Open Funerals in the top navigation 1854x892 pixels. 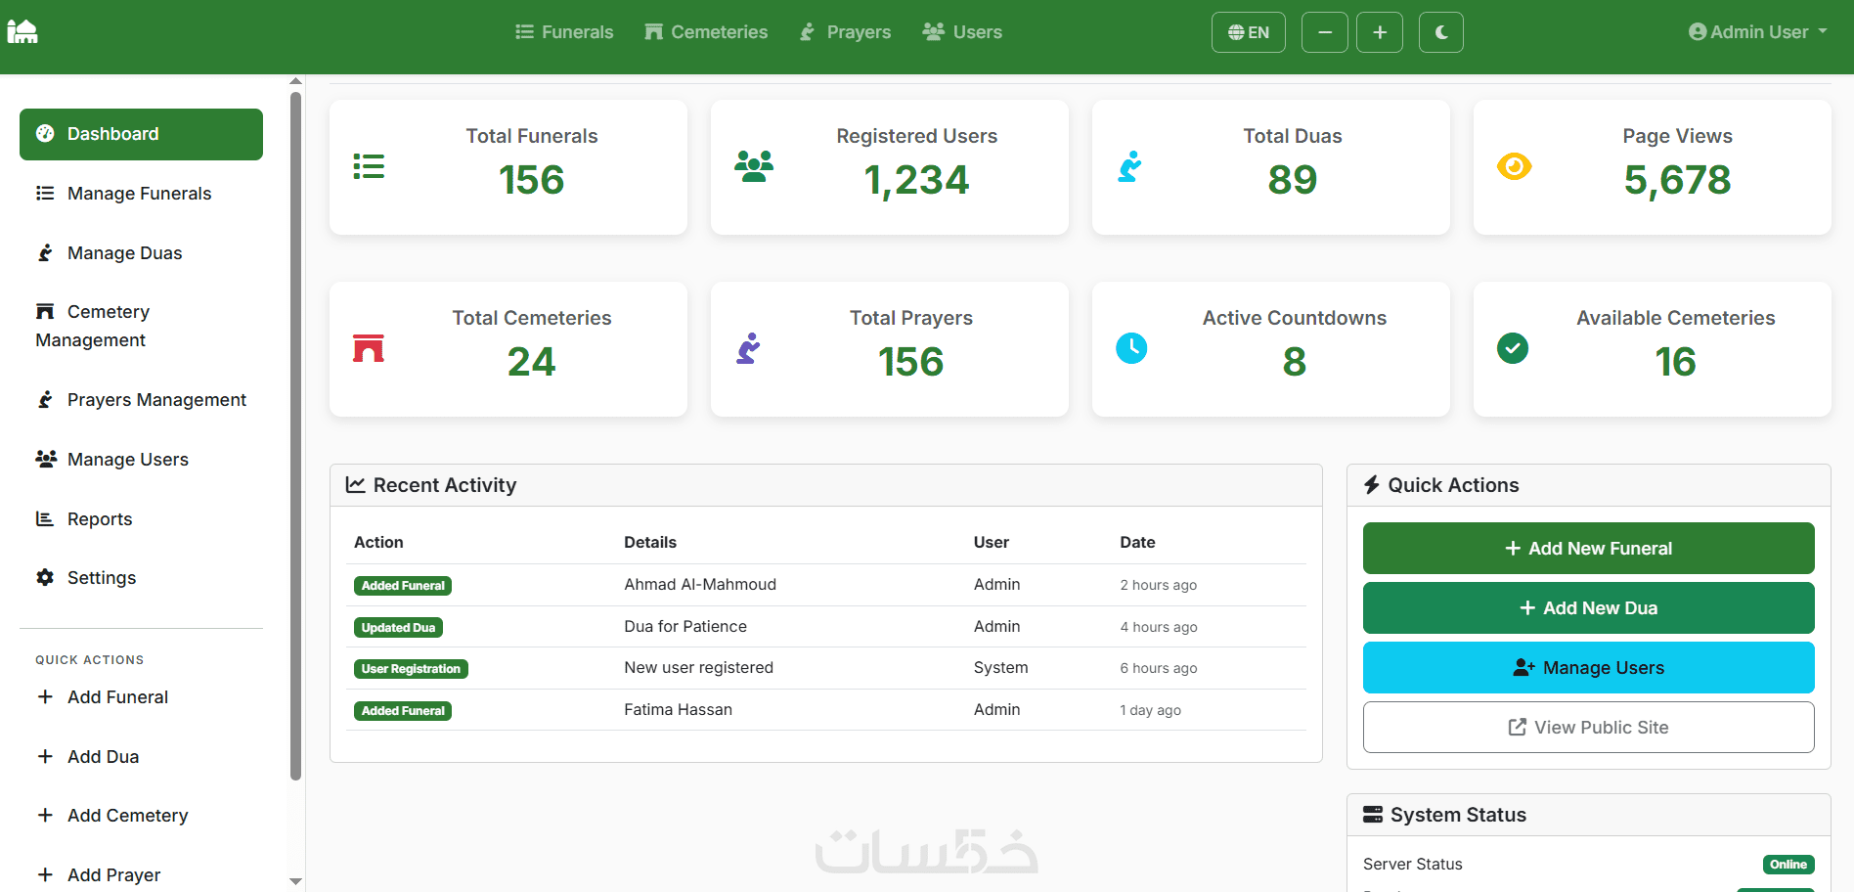[564, 32]
